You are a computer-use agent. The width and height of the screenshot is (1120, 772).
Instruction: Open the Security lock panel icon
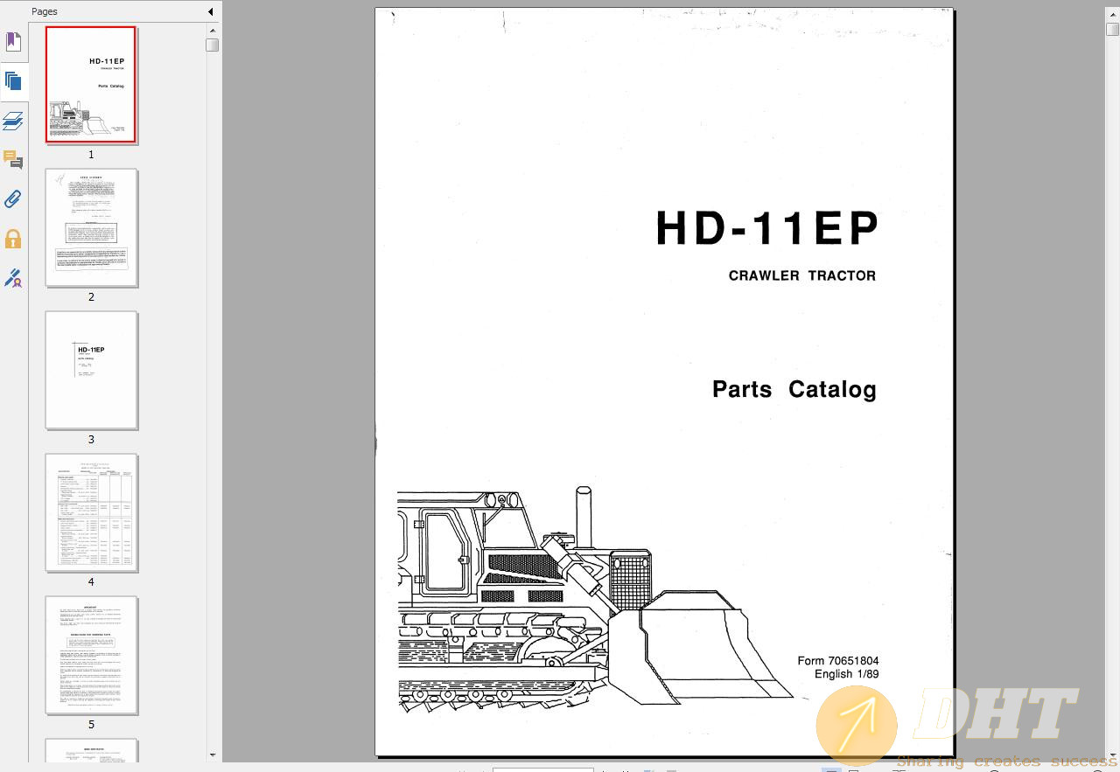13,239
